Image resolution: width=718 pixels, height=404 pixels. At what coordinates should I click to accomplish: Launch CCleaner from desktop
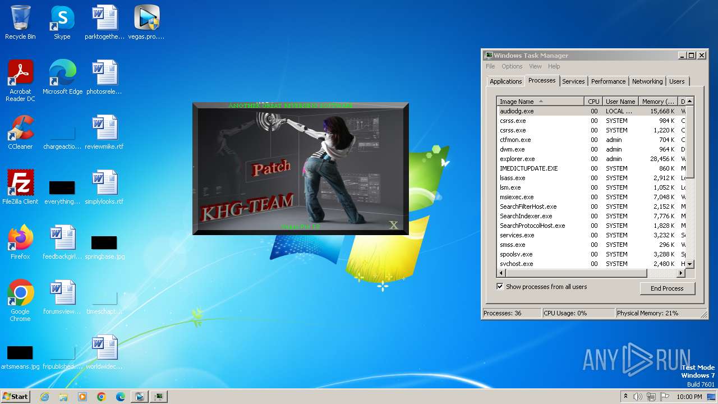[20, 132]
